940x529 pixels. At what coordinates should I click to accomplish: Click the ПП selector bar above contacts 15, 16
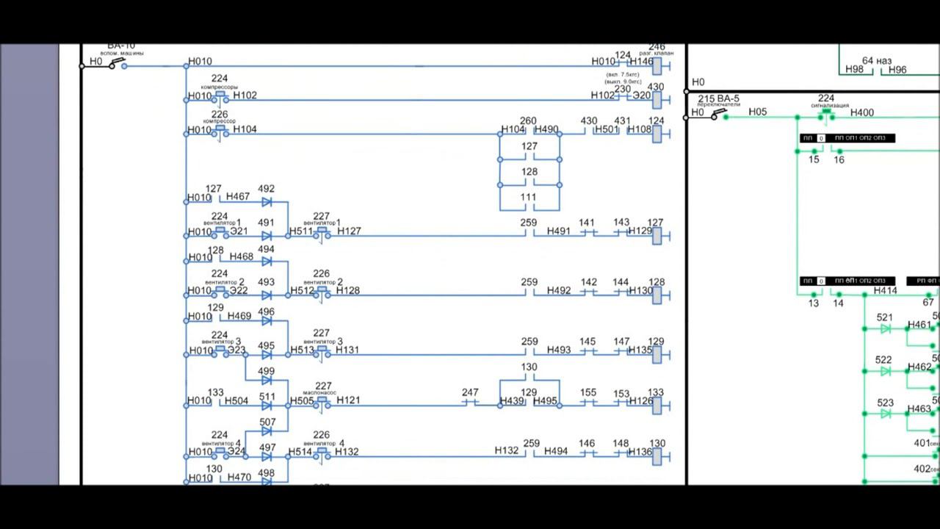pos(847,138)
